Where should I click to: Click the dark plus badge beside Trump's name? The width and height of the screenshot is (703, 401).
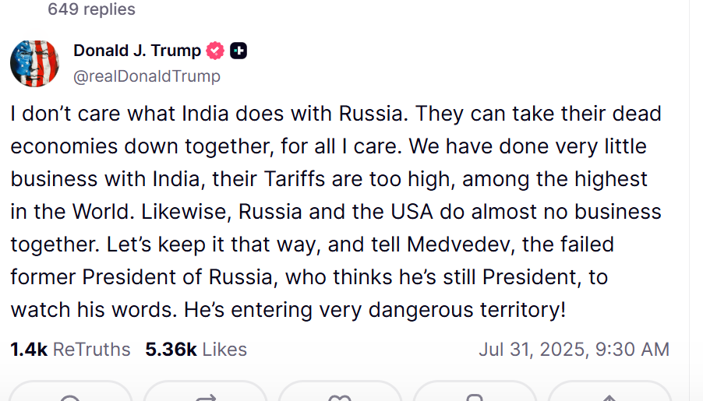click(238, 51)
